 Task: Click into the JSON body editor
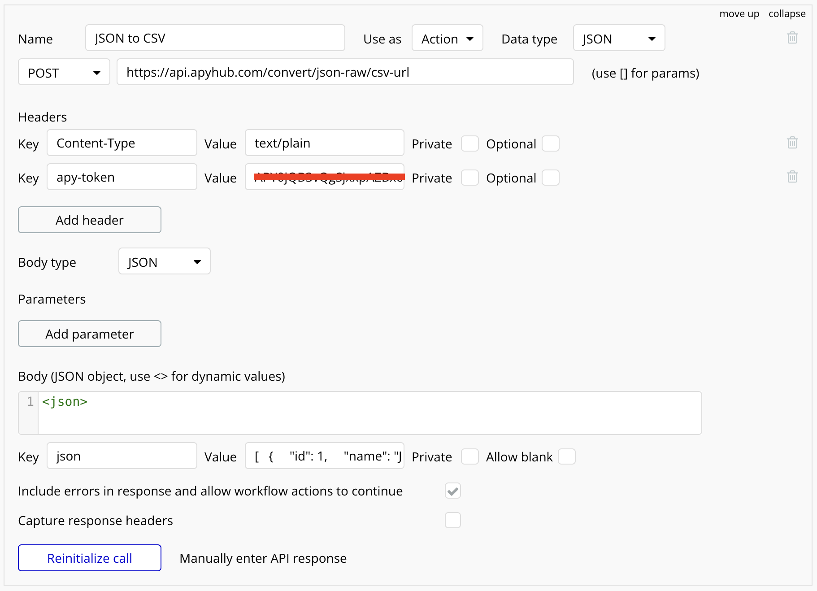369,413
